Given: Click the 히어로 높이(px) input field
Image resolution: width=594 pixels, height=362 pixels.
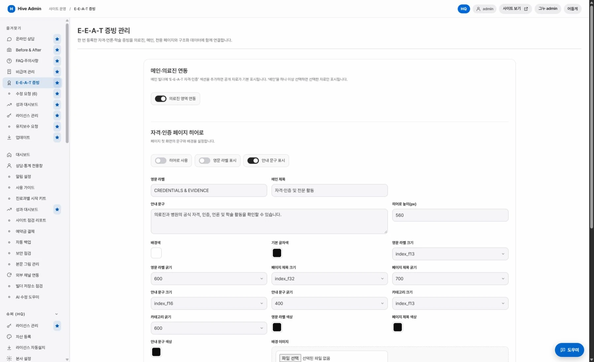Looking at the screenshot, I should point(450,215).
